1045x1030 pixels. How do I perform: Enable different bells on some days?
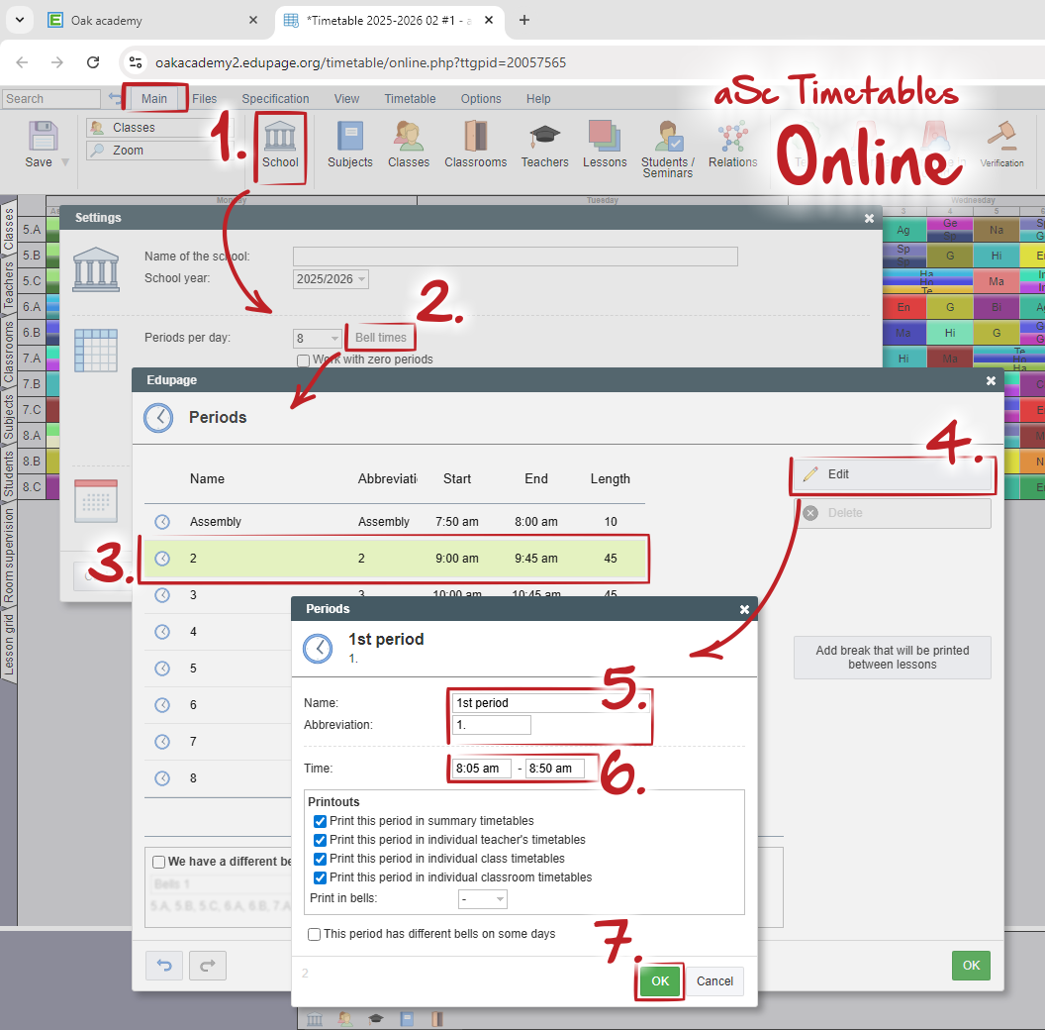click(315, 934)
